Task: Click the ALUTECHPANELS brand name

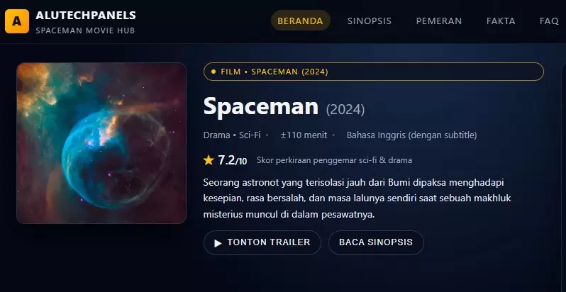Action: (86, 15)
